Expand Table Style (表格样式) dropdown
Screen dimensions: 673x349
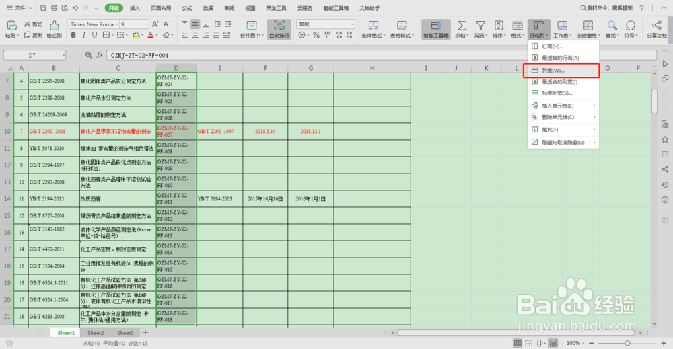pyautogui.click(x=413, y=36)
